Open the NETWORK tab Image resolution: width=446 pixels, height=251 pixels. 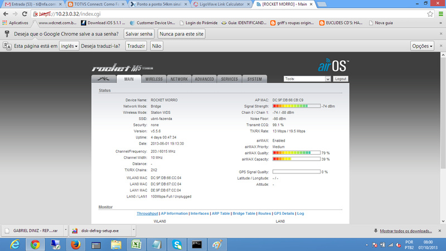179,79
